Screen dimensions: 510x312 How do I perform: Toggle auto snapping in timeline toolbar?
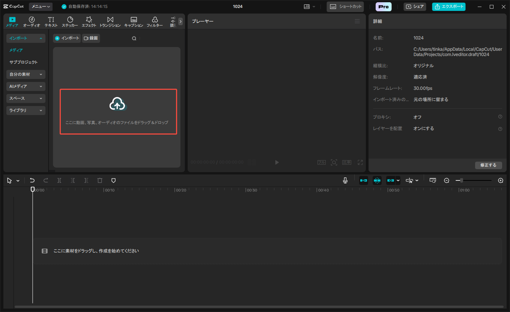377,180
